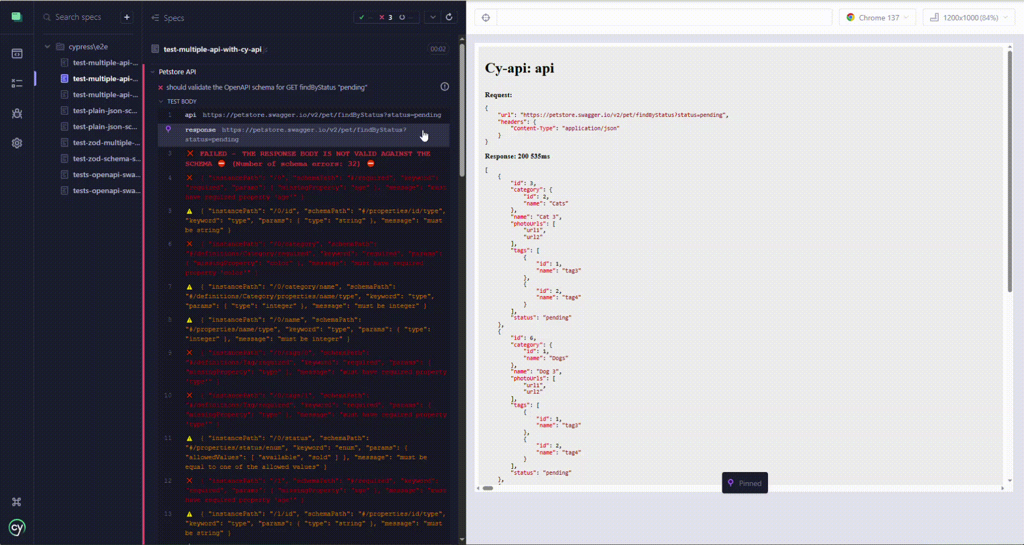Unpin the response command using the pin icon
Viewport: 1024px width, 545px height.
click(169, 129)
